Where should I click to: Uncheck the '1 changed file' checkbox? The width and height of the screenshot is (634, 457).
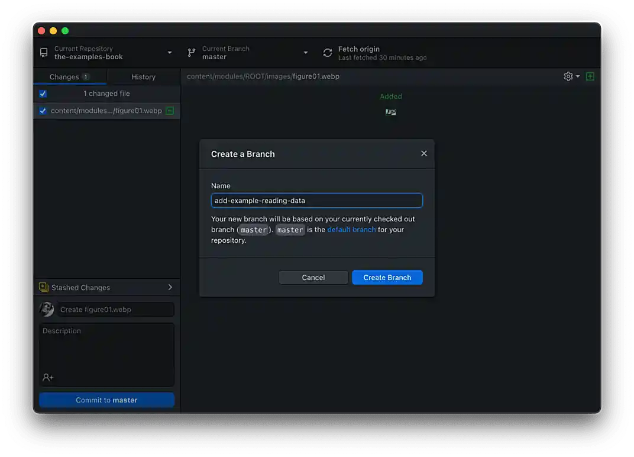pyautogui.click(x=43, y=94)
